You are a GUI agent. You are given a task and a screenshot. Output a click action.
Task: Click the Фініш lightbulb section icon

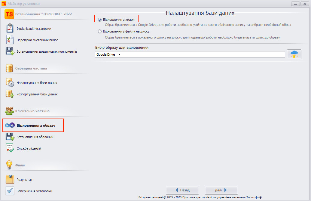click(x=9, y=165)
